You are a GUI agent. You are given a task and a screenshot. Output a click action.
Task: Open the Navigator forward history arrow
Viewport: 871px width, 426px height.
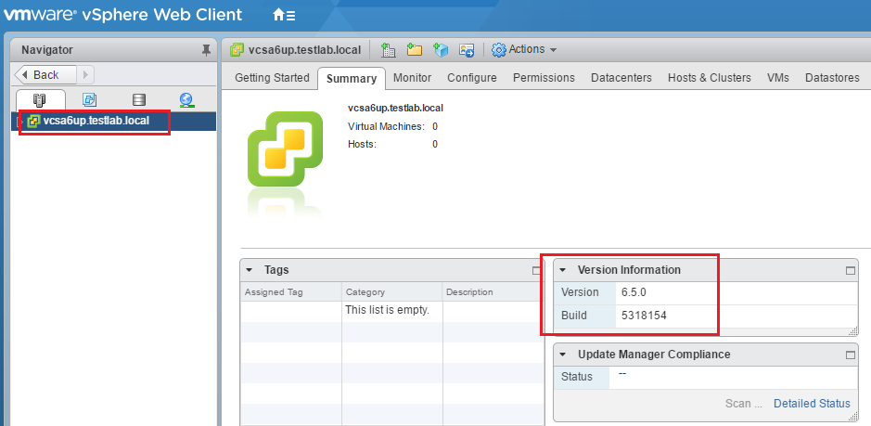click(85, 74)
